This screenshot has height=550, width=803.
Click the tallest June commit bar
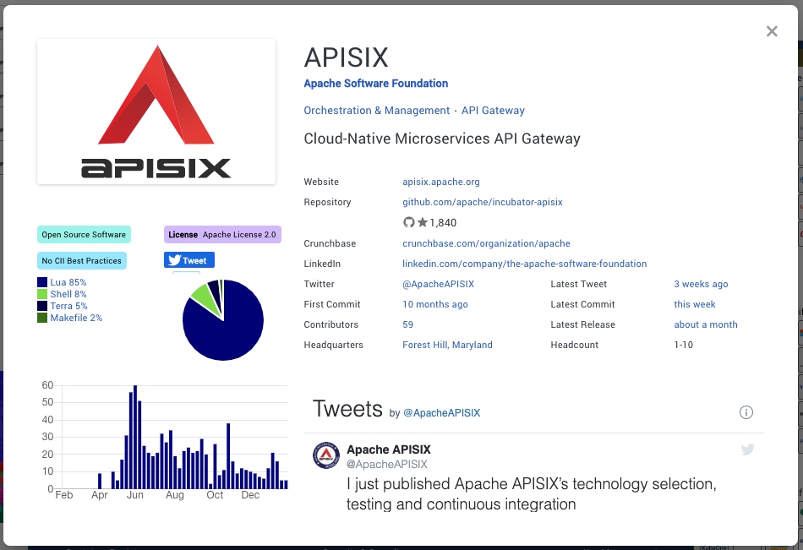[135, 437]
